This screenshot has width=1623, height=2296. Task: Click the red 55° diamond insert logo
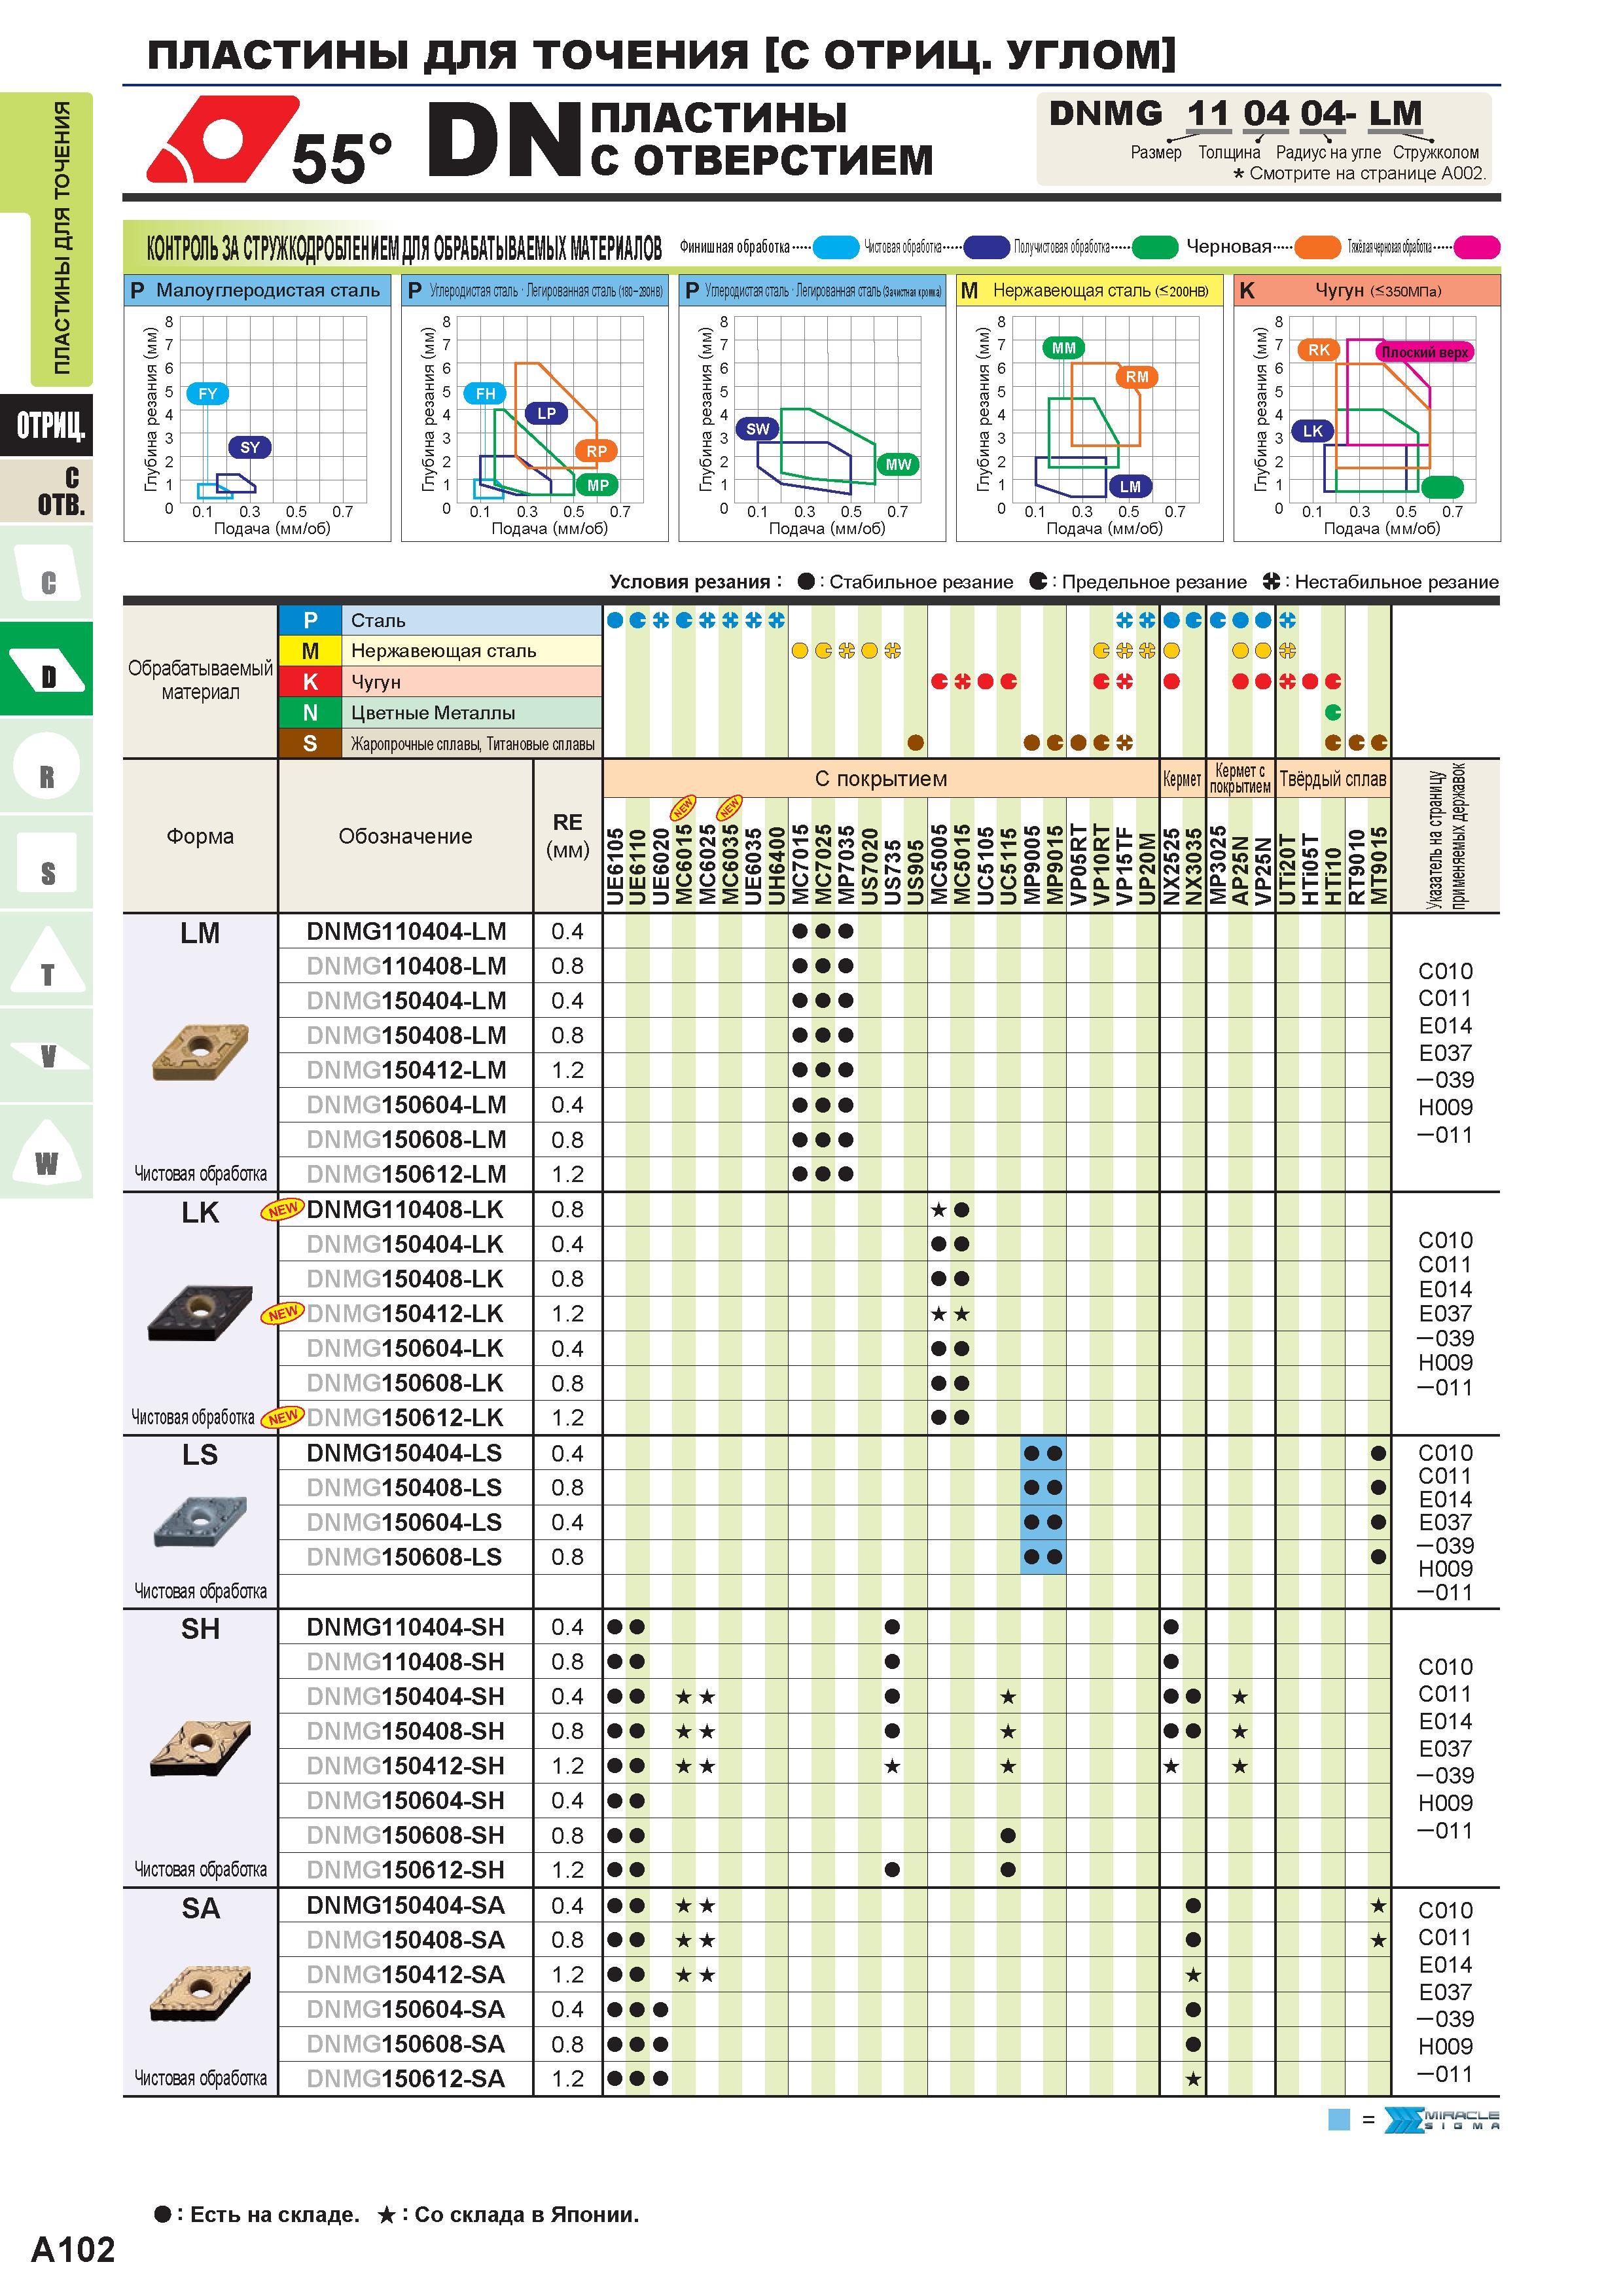tap(222, 139)
